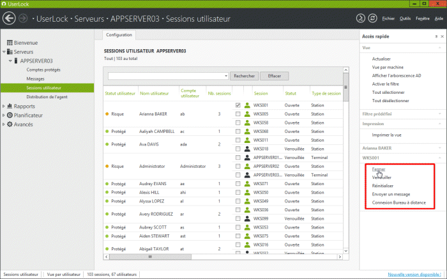Click the user icon for session WKS050
The image size is (447, 279).
click(247, 192)
